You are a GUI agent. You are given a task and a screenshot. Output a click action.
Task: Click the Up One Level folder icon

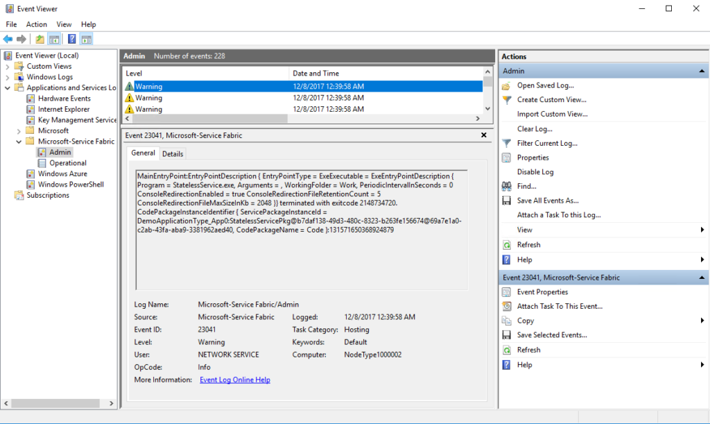tap(40, 39)
